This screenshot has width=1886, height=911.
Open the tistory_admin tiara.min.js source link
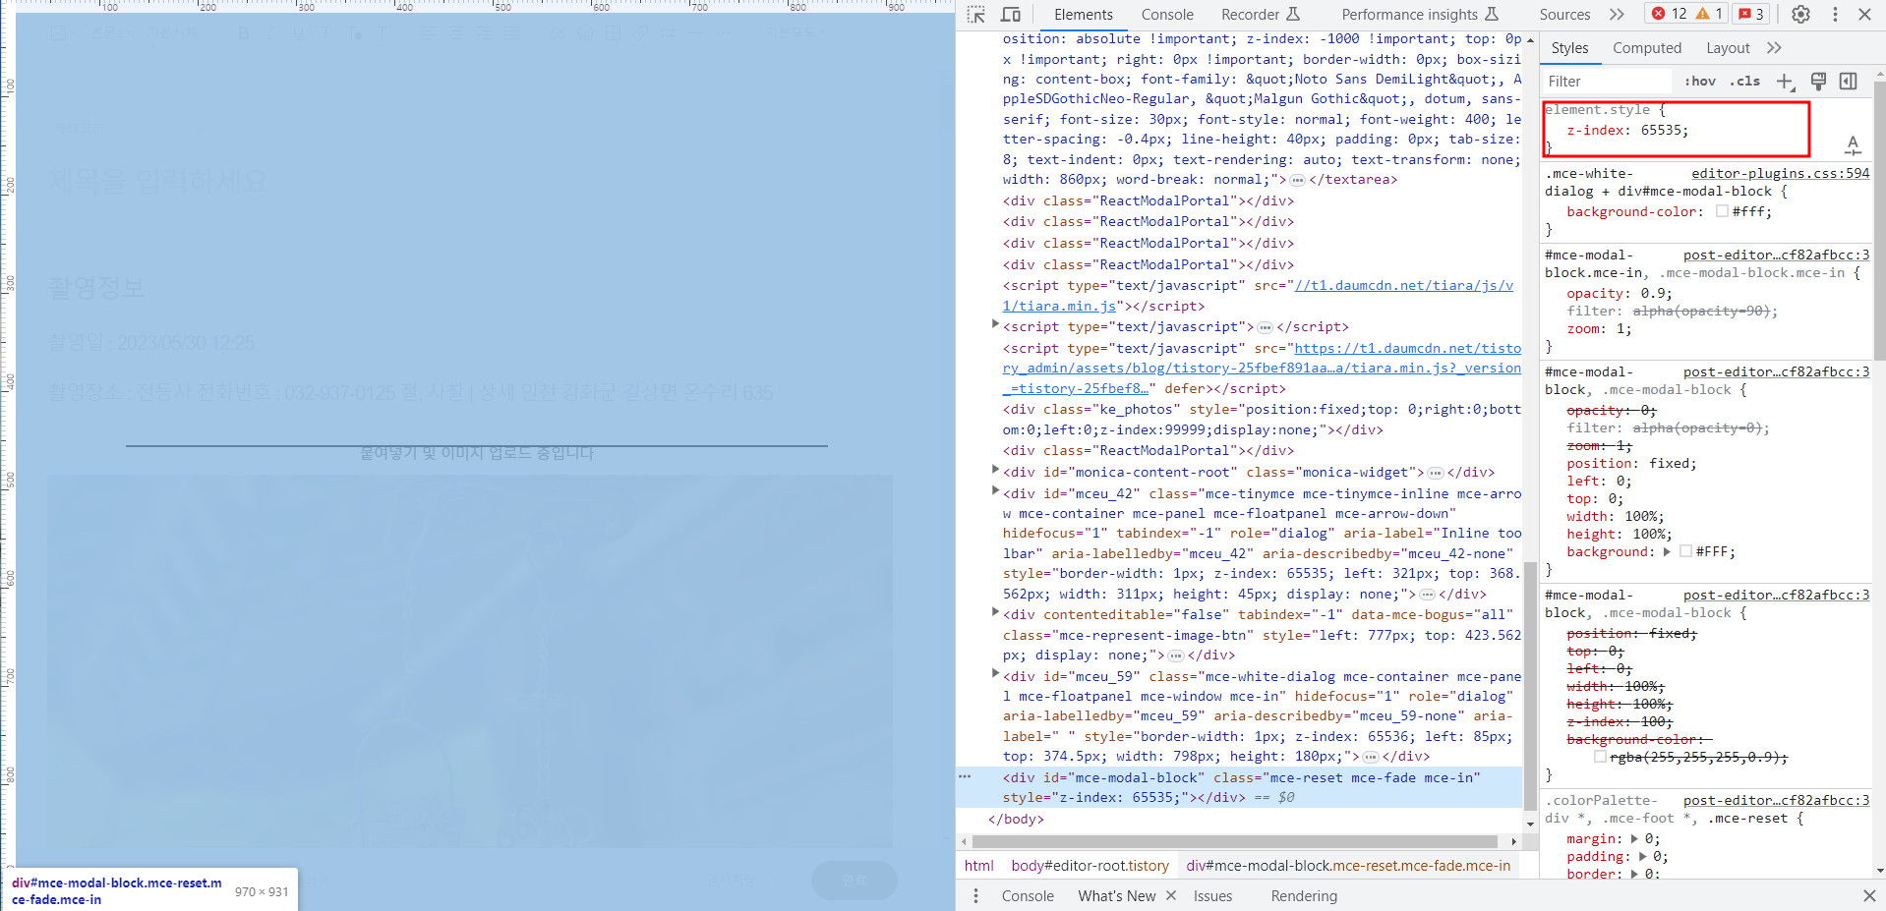point(1263,368)
